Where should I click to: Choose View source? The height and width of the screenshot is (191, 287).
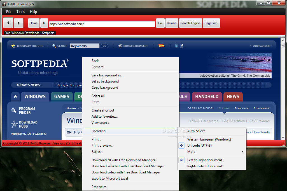130,123
